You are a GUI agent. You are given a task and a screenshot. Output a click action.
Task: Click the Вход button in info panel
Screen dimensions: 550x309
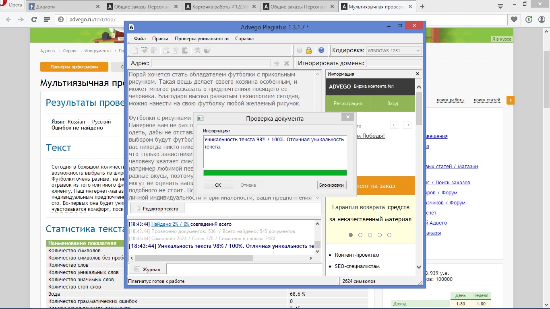click(x=393, y=103)
